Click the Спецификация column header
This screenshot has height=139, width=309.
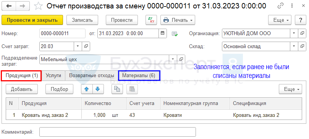(x=266, y=103)
